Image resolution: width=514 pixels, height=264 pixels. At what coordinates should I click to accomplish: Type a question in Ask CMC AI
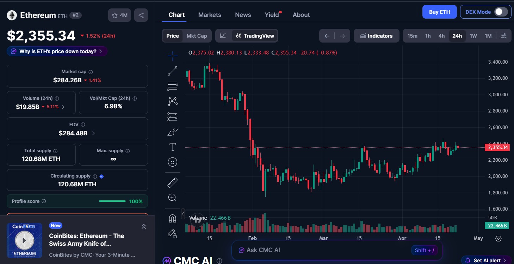[317, 250]
